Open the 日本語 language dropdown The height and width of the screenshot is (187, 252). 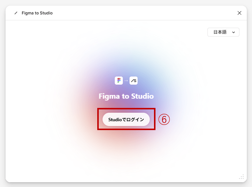click(223, 32)
